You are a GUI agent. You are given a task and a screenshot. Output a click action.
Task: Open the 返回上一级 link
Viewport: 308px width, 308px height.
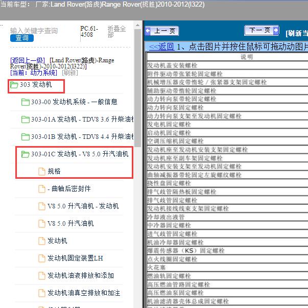click(28, 60)
